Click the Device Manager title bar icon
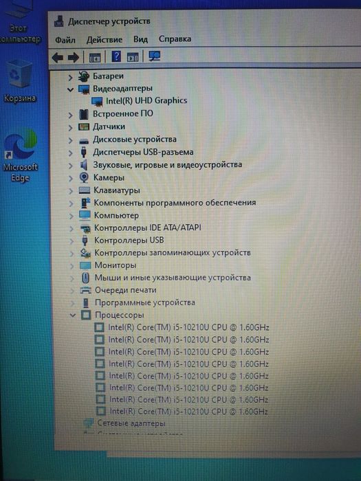361x481 pixels. tap(58, 21)
